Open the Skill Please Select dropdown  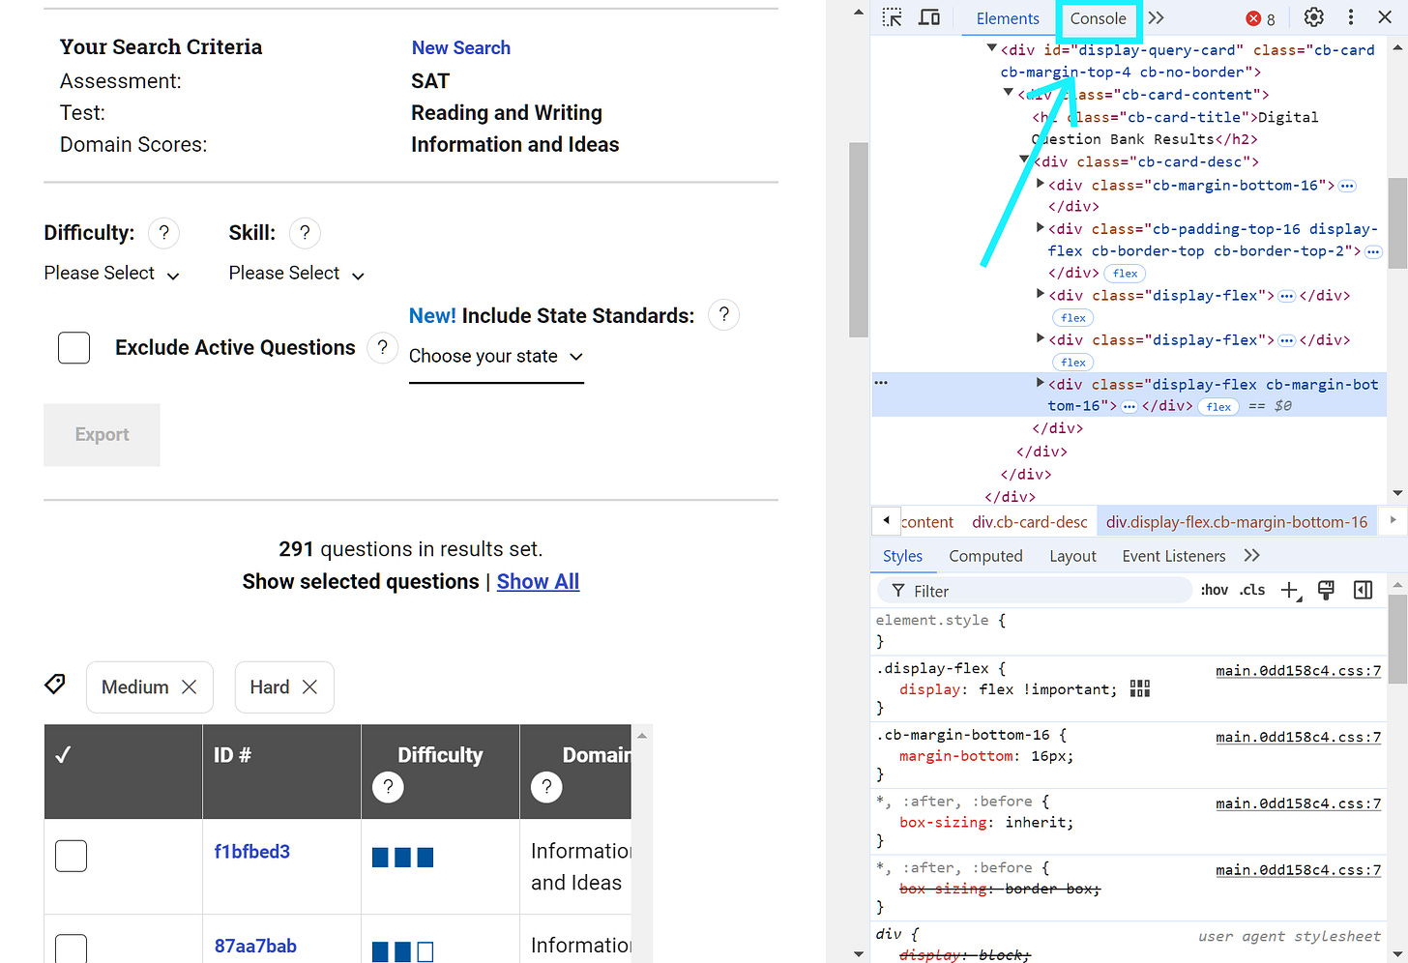(297, 274)
